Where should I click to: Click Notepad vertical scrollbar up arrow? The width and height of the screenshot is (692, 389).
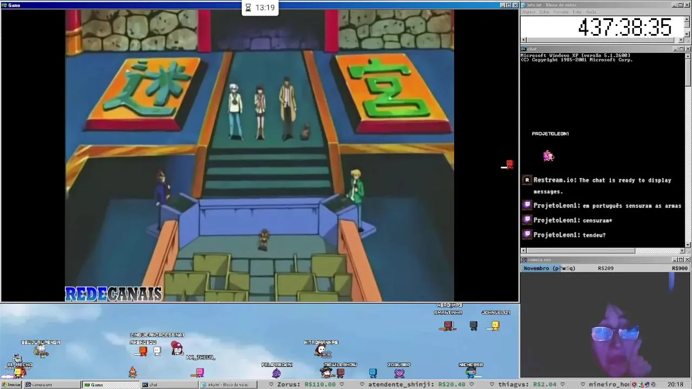point(687,18)
